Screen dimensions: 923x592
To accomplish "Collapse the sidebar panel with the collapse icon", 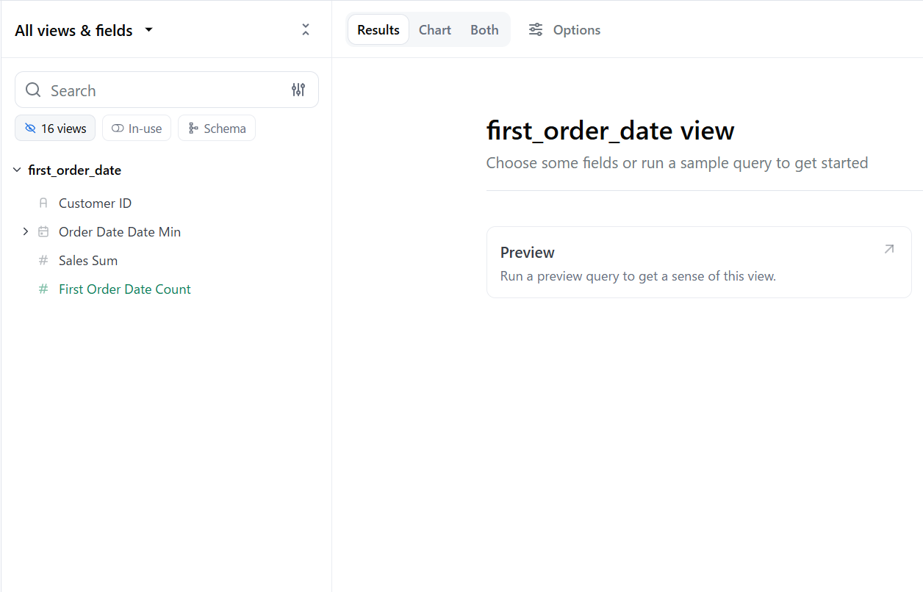I will click(x=305, y=29).
